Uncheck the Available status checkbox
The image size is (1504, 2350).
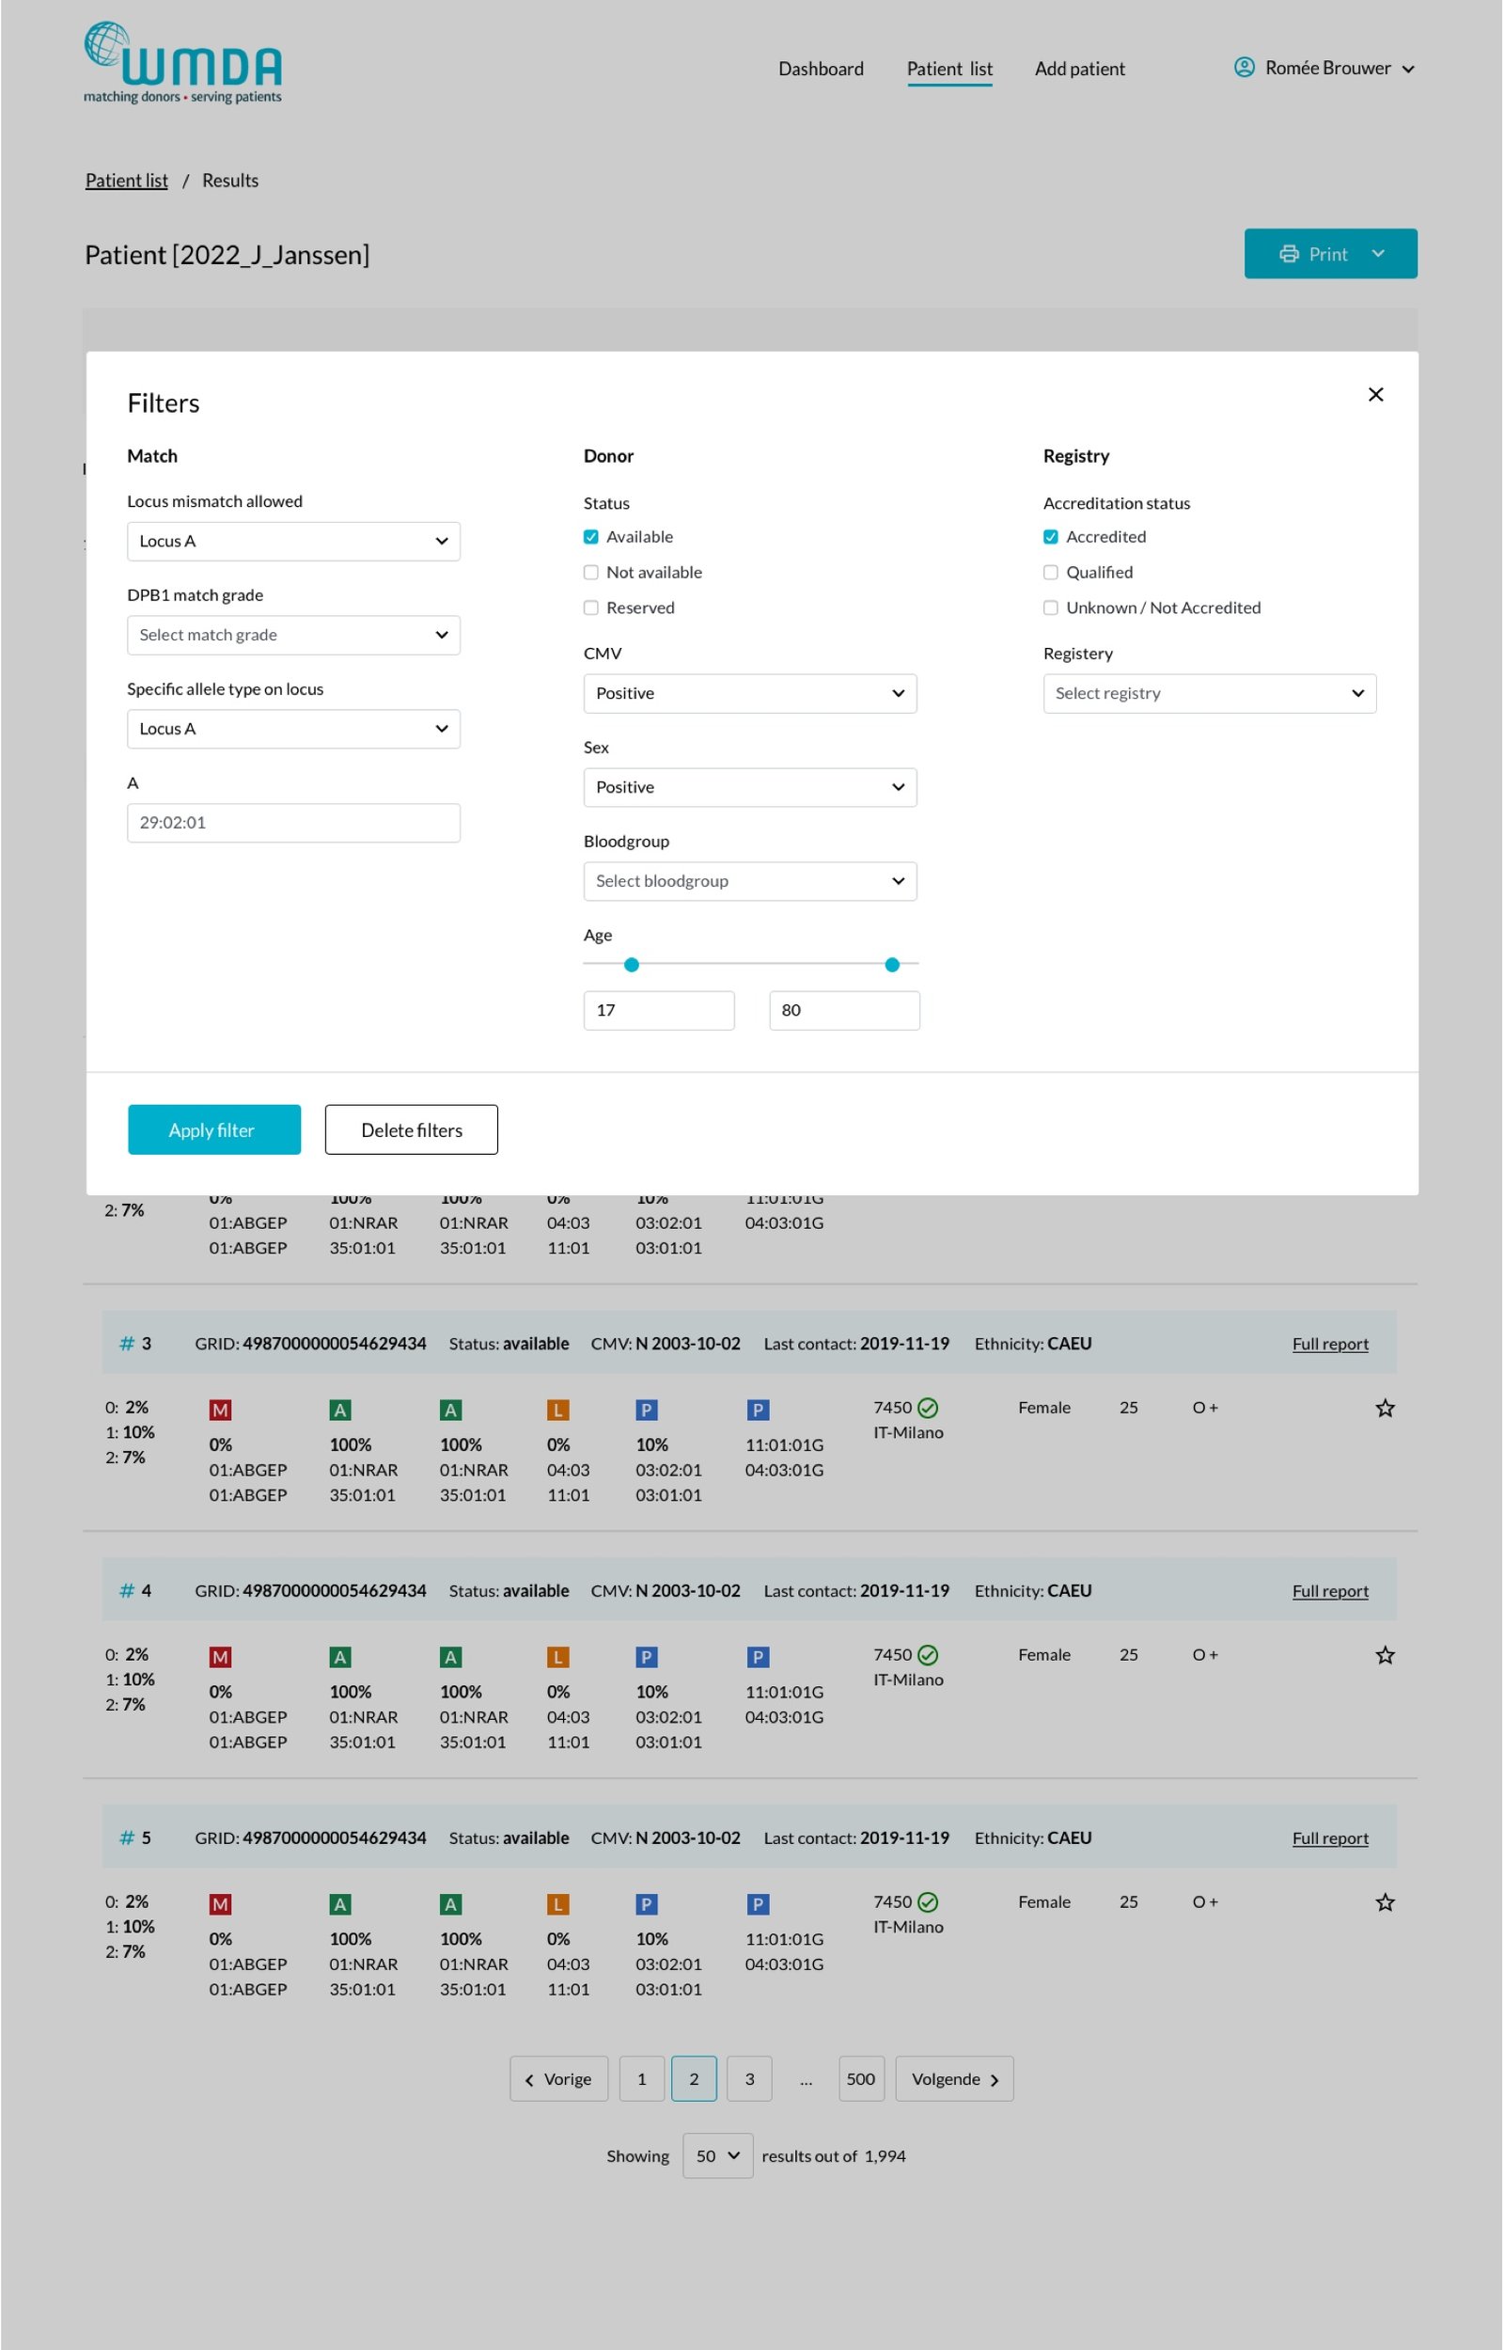click(x=591, y=537)
